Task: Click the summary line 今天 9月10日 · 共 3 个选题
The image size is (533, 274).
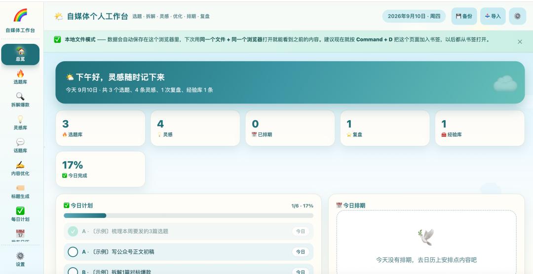Action: 139,90
